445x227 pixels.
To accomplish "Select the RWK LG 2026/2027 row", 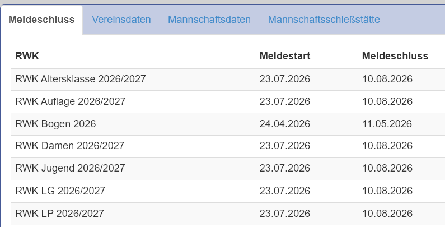I will [228, 191].
